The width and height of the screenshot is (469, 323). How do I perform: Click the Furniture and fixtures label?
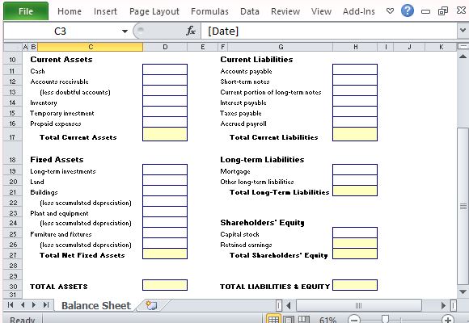click(61, 234)
